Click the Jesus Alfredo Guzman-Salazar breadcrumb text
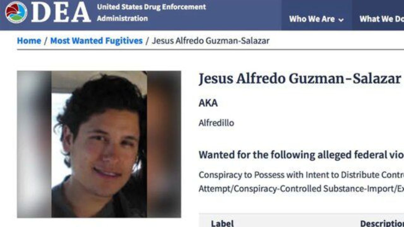404x227 pixels. pyautogui.click(x=211, y=41)
